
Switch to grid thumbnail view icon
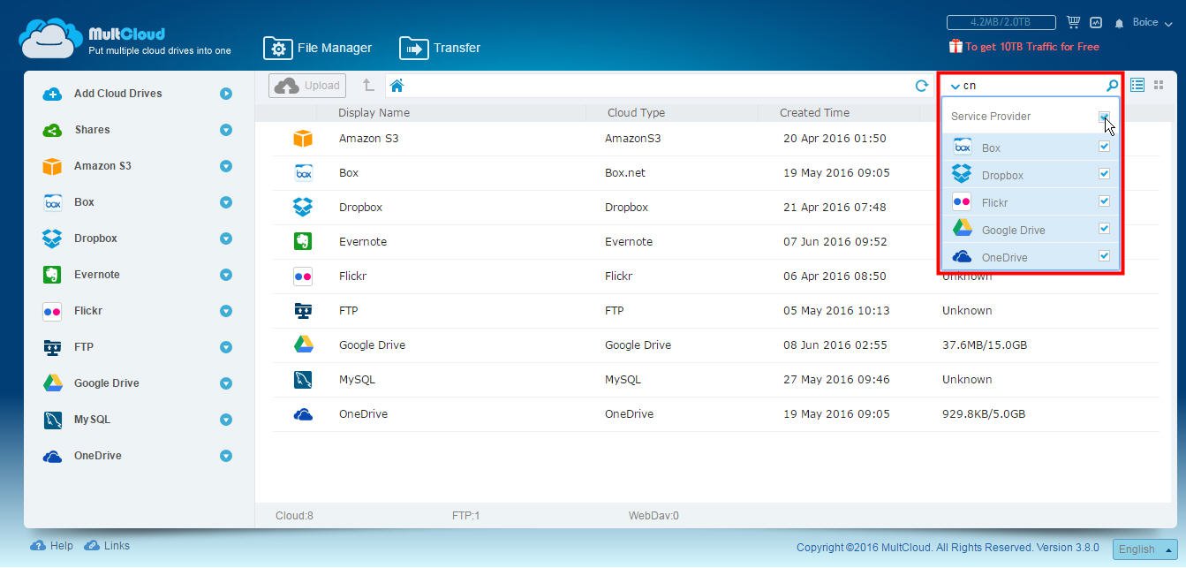coord(1159,85)
